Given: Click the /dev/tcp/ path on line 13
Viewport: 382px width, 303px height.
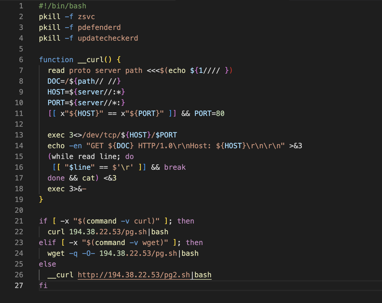Looking at the screenshot, I should pos(101,135).
